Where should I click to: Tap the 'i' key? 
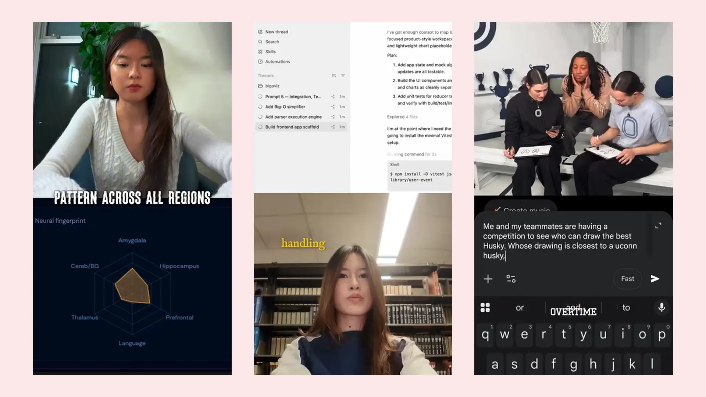623,335
